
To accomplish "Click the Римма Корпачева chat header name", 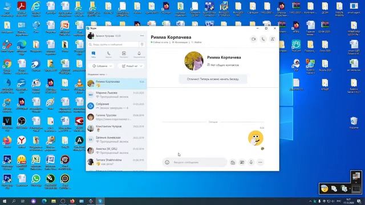I will [x=171, y=37].
